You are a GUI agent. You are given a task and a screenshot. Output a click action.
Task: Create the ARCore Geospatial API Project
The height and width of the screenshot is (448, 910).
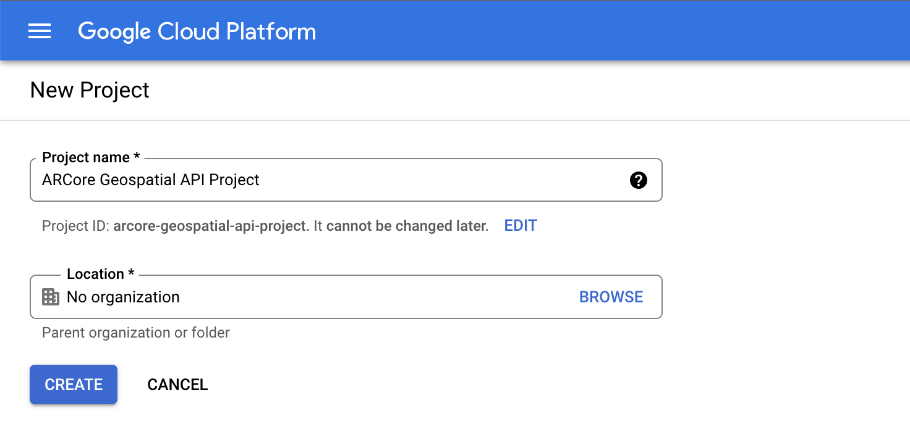pos(73,384)
